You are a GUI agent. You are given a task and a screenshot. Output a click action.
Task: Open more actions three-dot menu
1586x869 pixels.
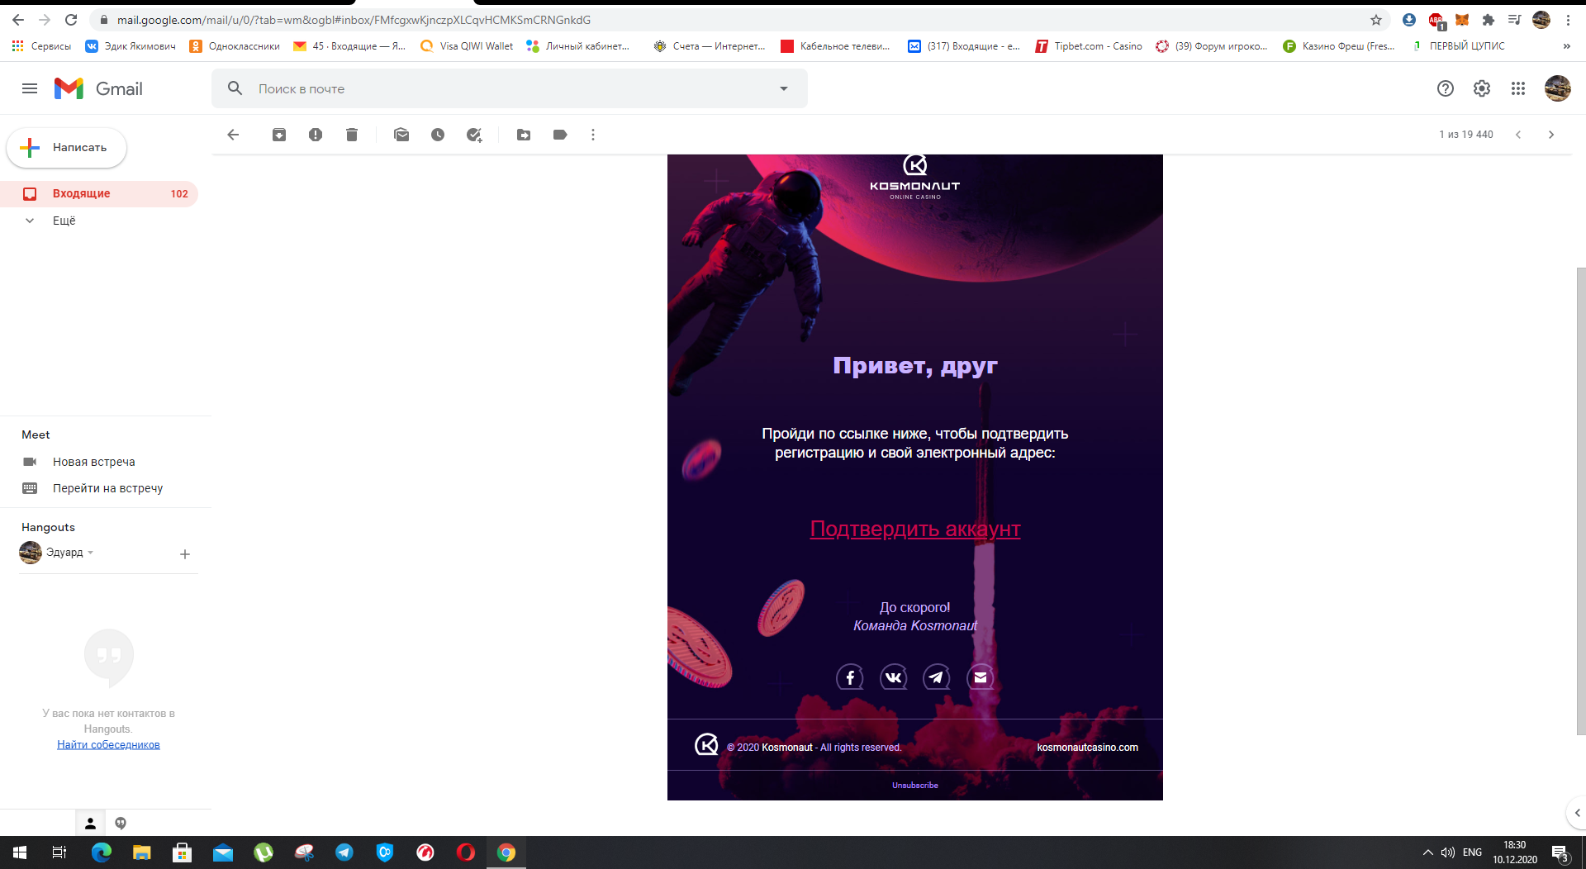593,135
